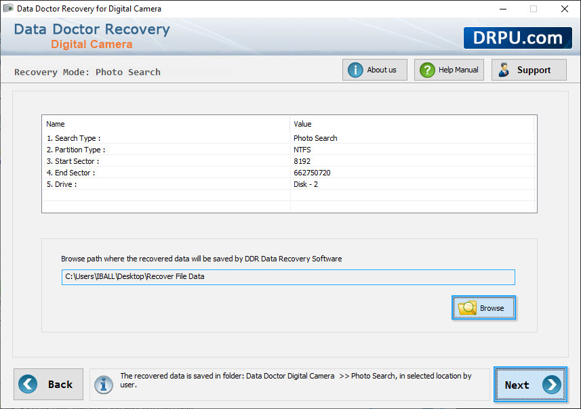581x409 pixels.
Task: Click the green Help Manual question icon
Action: coord(427,70)
